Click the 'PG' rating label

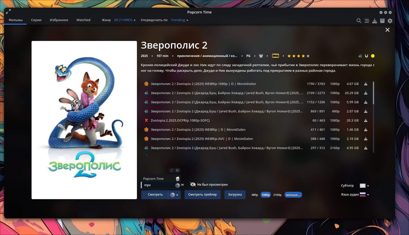click(248, 56)
